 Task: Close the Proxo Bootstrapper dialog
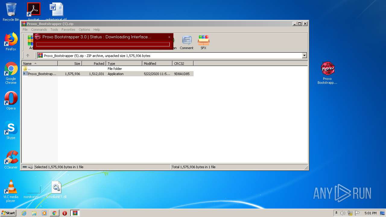169,37
